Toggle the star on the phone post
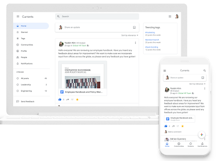The image size is (217, 161). coord(182,126)
